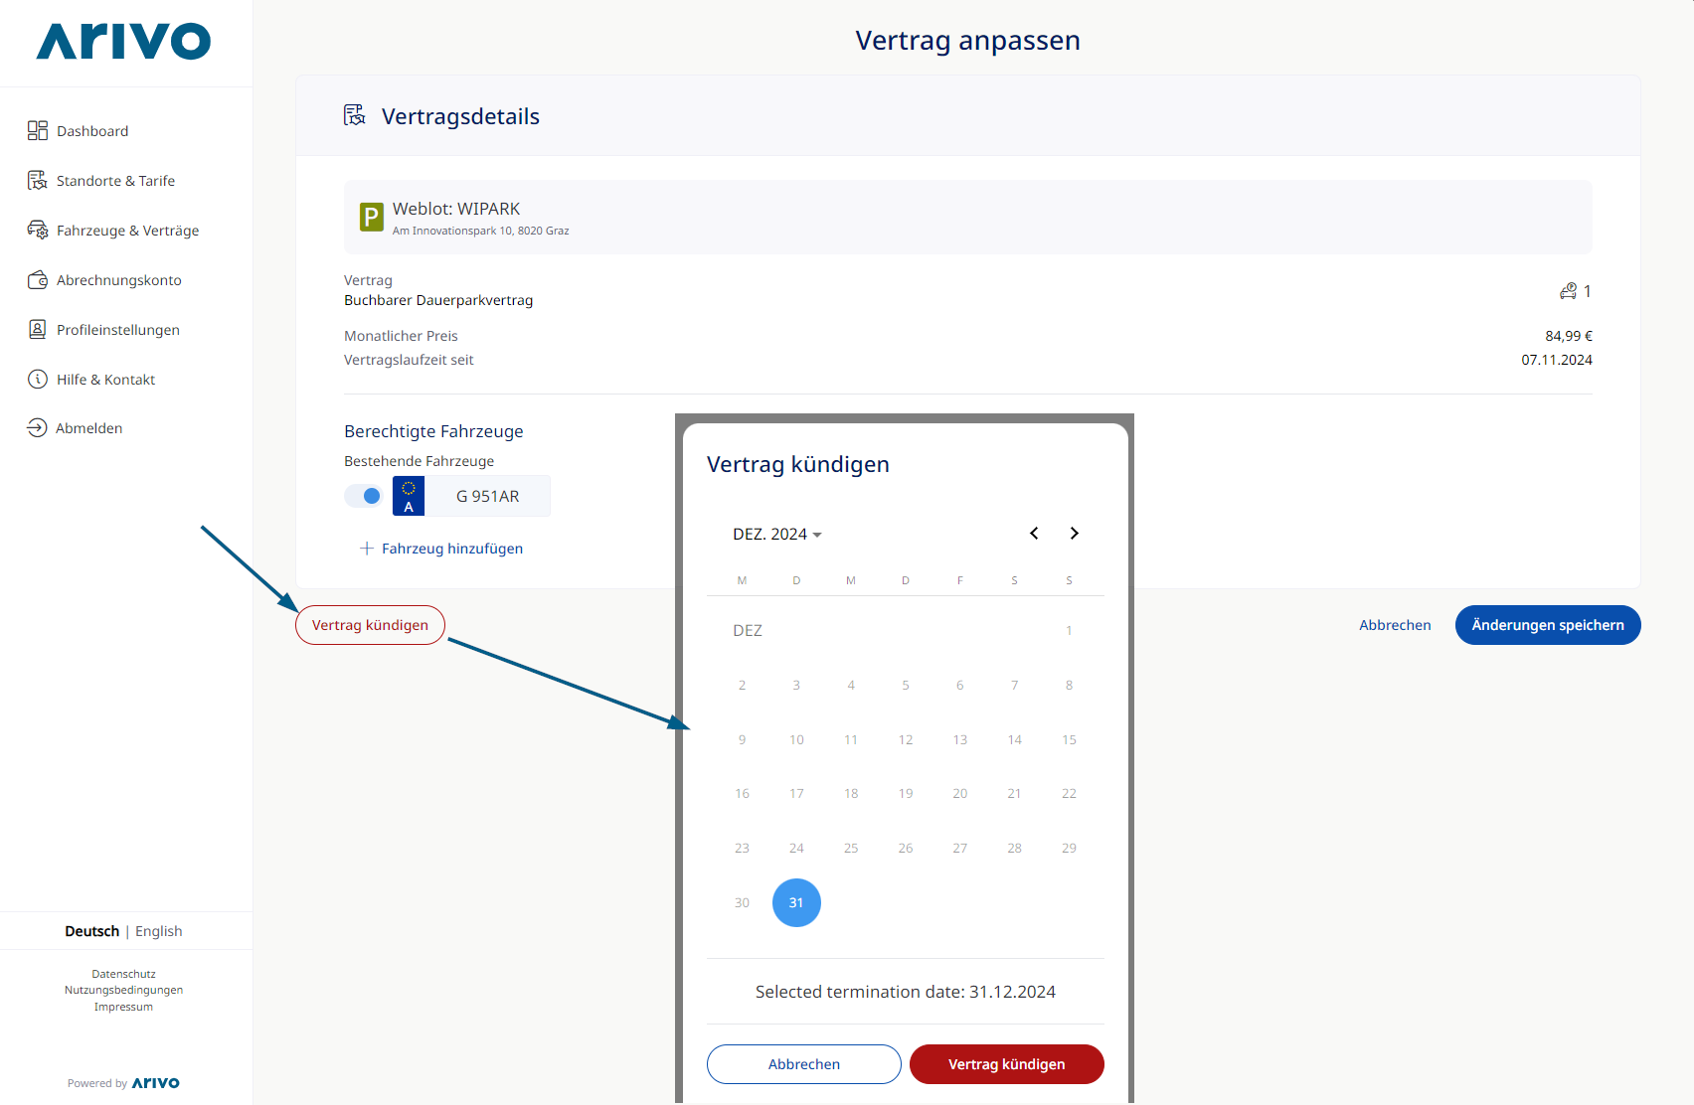1694x1105 pixels.
Task: Click the Profileinstellungen profile icon
Action: pyautogui.click(x=38, y=329)
